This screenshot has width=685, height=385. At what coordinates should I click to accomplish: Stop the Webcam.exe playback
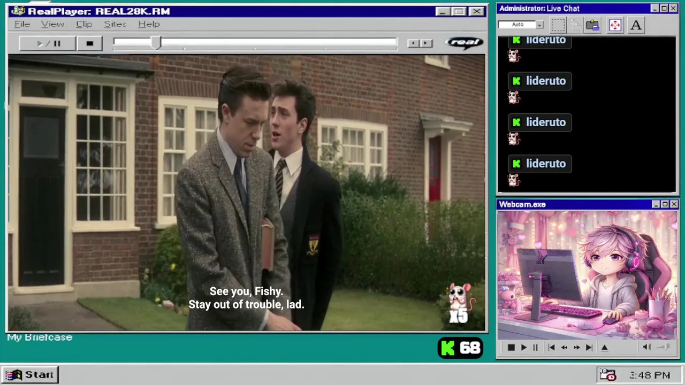pyautogui.click(x=511, y=348)
